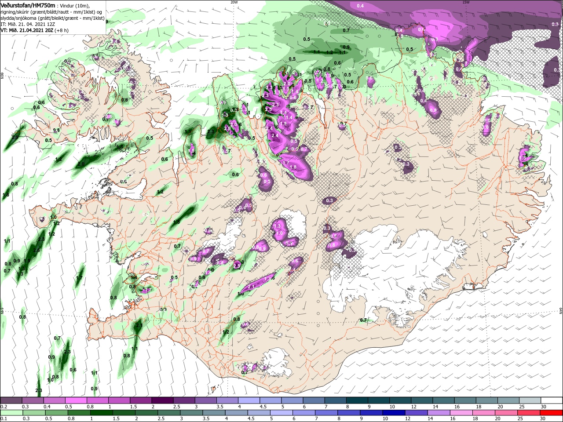Click the pale green 0.1 swatch in the lower legend row
This screenshot has height=422, width=563.
point(11,413)
